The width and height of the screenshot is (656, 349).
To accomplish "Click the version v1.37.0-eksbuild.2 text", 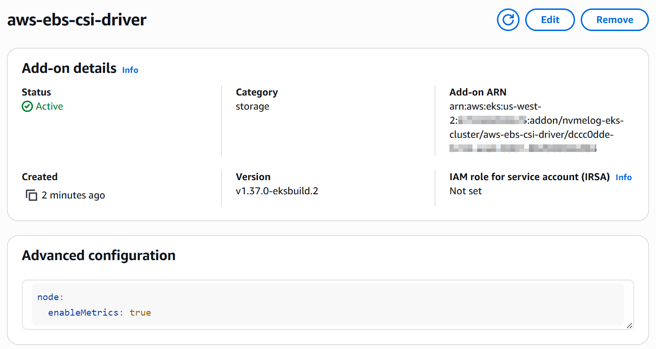I will coord(277,191).
